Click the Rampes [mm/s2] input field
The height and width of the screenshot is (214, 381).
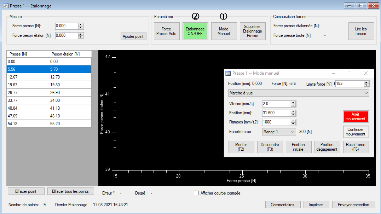(277, 122)
